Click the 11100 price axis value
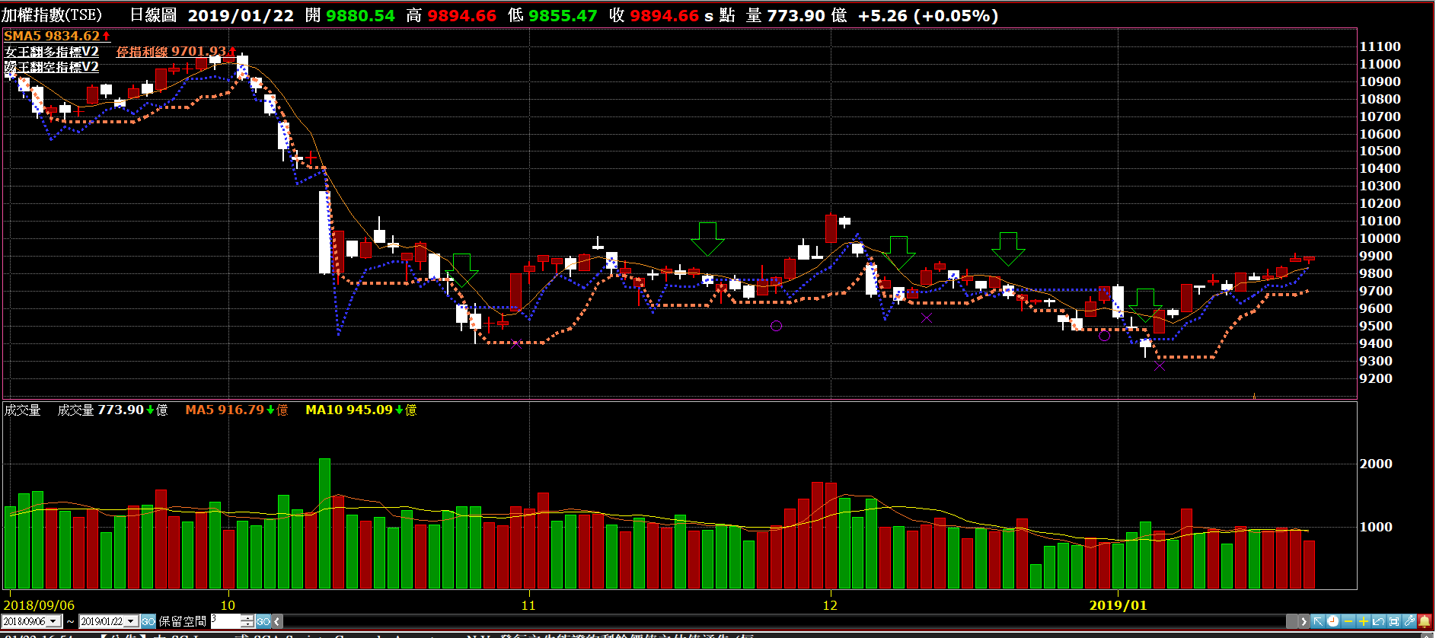 pyautogui.click(x=1380, y=46)
